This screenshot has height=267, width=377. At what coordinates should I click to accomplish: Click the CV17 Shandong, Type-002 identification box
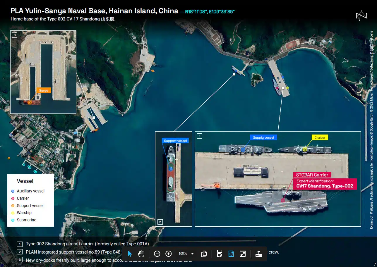tap(325, 184)
